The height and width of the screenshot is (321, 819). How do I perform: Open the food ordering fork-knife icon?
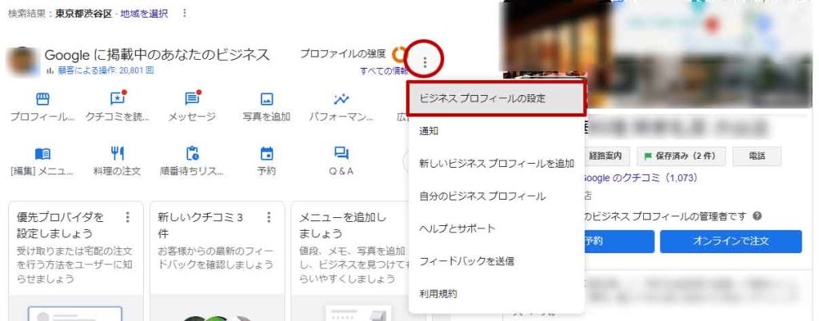[x=118, y=153]
